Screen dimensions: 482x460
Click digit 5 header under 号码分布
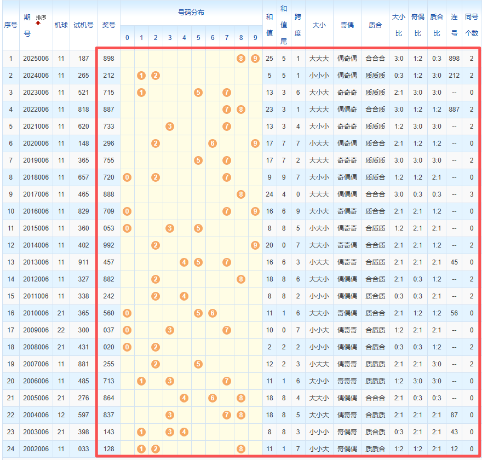point(198,38)
